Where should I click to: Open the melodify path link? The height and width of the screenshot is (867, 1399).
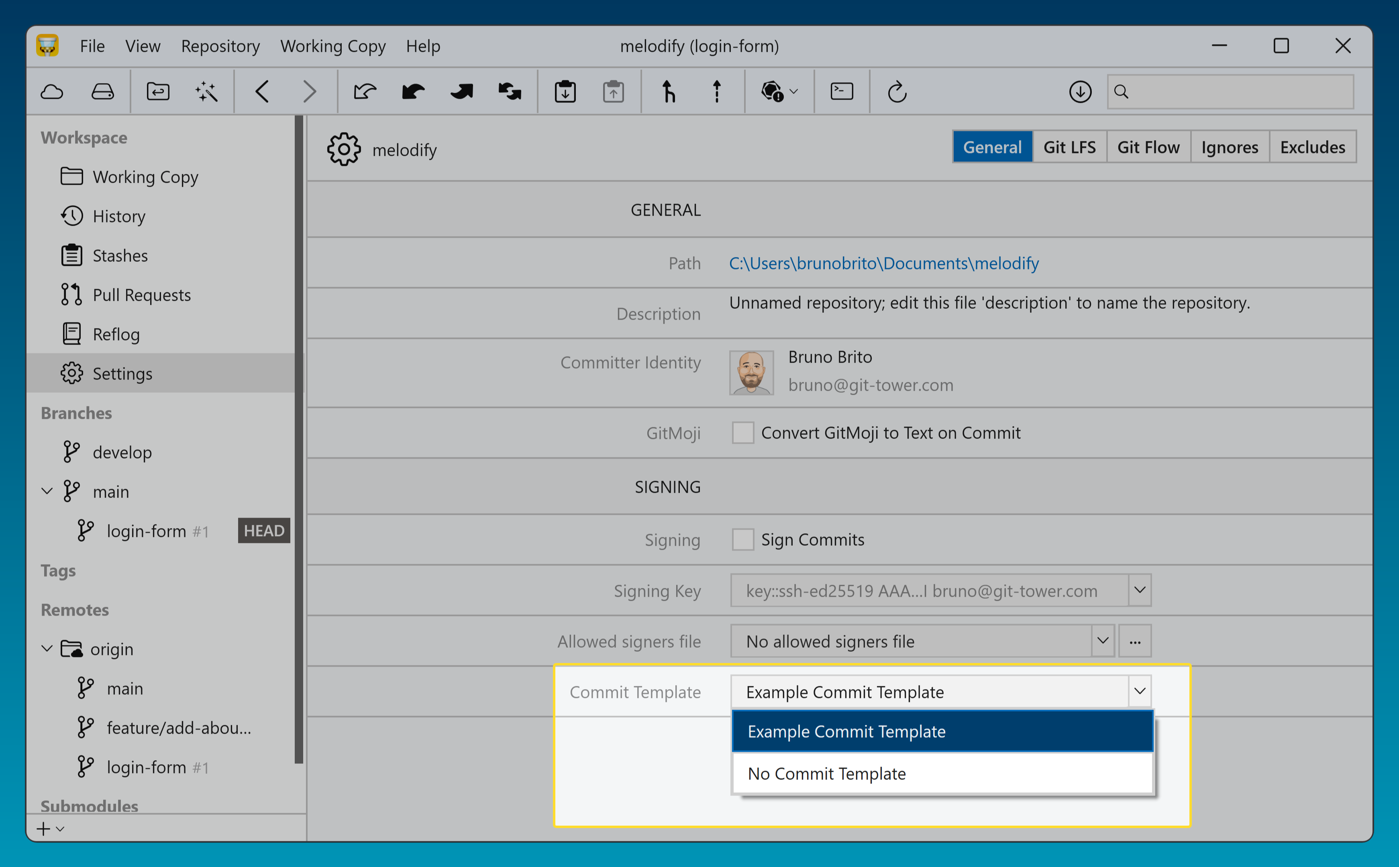click(x=883, y=263)
